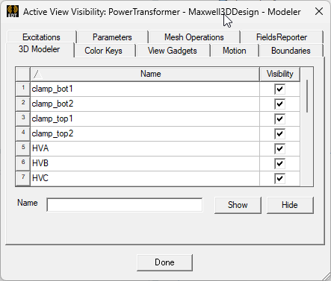Hide clamp_top2 via its visibility checkbox

(x=279, y=133)
